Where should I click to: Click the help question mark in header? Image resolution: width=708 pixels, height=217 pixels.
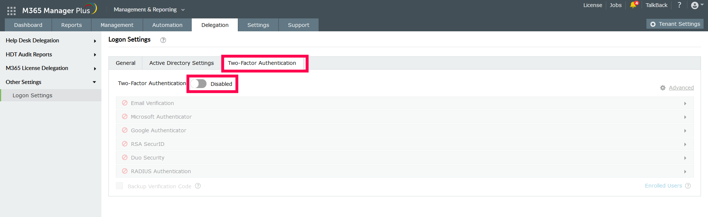point(679,5)
